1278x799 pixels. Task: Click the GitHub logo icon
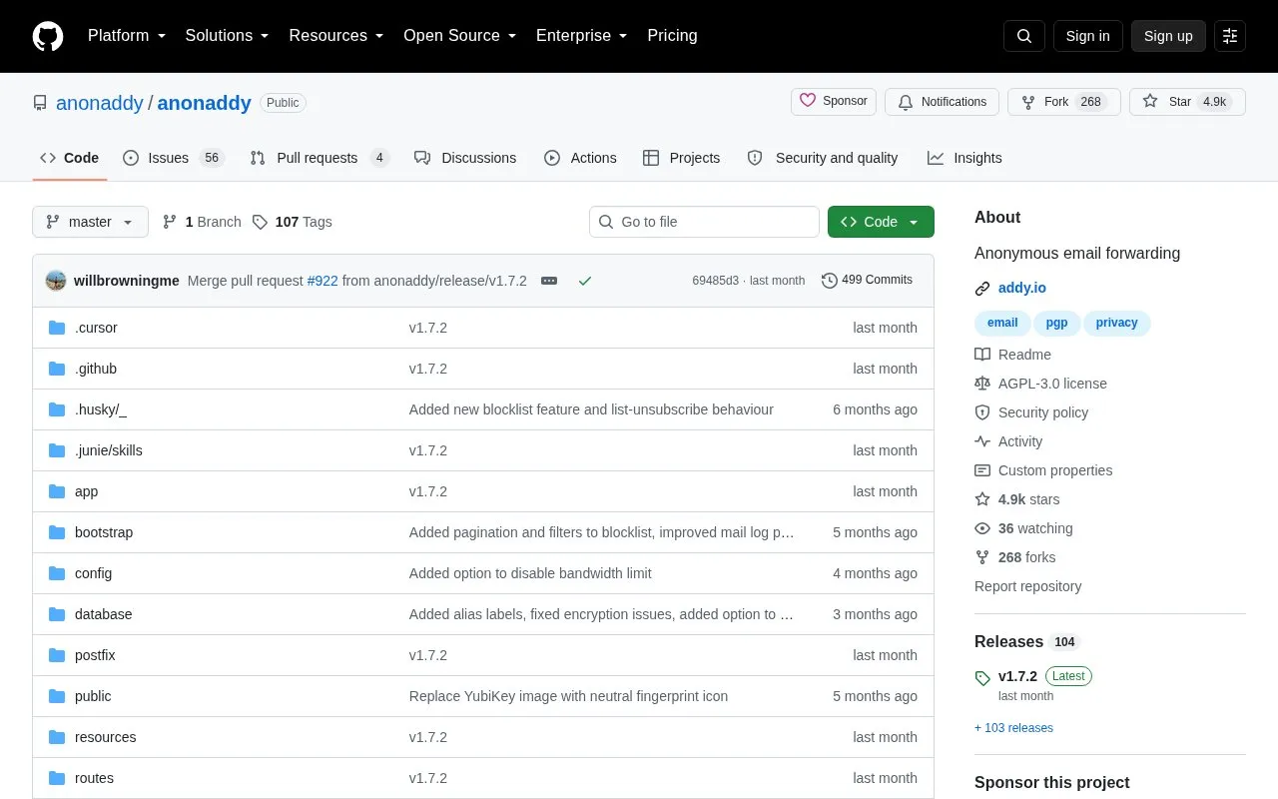[48, 36]
